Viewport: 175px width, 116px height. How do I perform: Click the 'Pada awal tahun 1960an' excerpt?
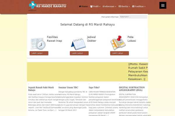pos(43,102)
